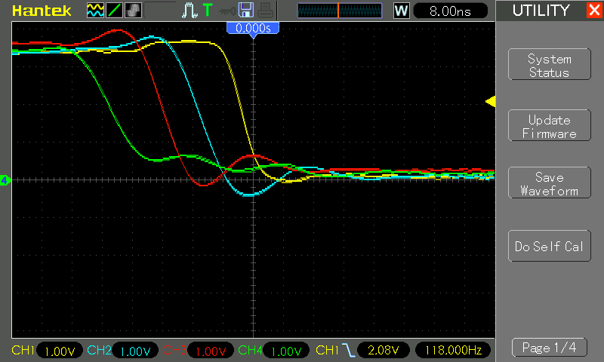Go to next page via Page 1/4

point(550,348)
